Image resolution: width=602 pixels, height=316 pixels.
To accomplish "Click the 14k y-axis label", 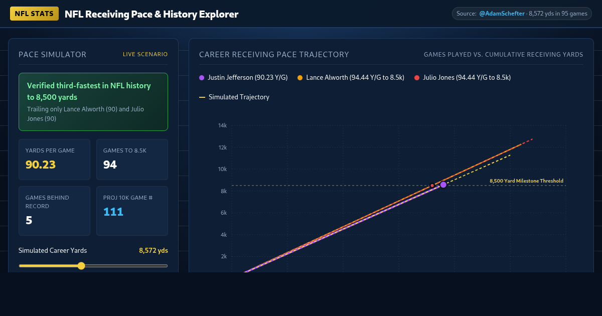I will (x=222, y=125).
